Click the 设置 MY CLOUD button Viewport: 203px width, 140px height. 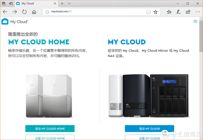[150, 137]
